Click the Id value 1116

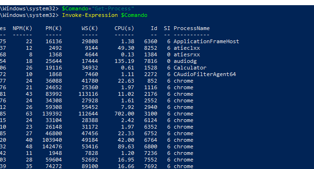click(151, 87)
